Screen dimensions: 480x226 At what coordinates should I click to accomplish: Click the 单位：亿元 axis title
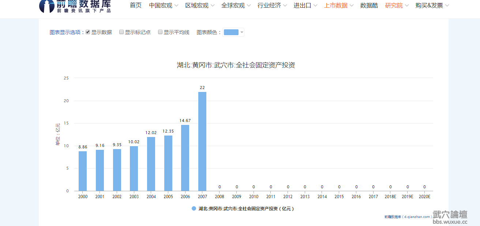pos(58,134)
